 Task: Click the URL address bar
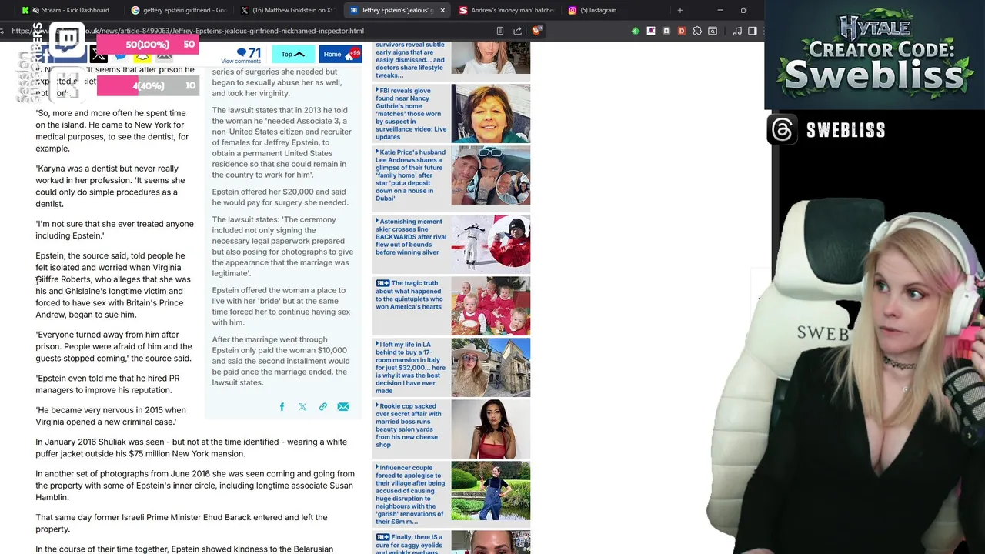pyautogui.click(x=246, y=31)
